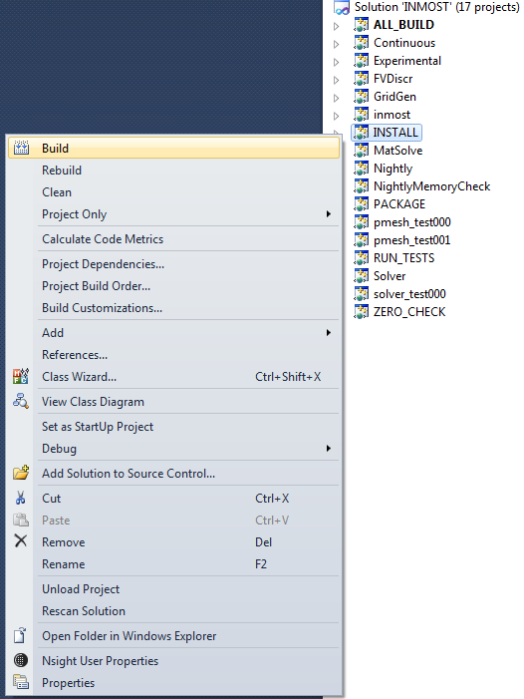
Task: Click the Add Solution to Source Control folder icon
Action: coord(21,473)
